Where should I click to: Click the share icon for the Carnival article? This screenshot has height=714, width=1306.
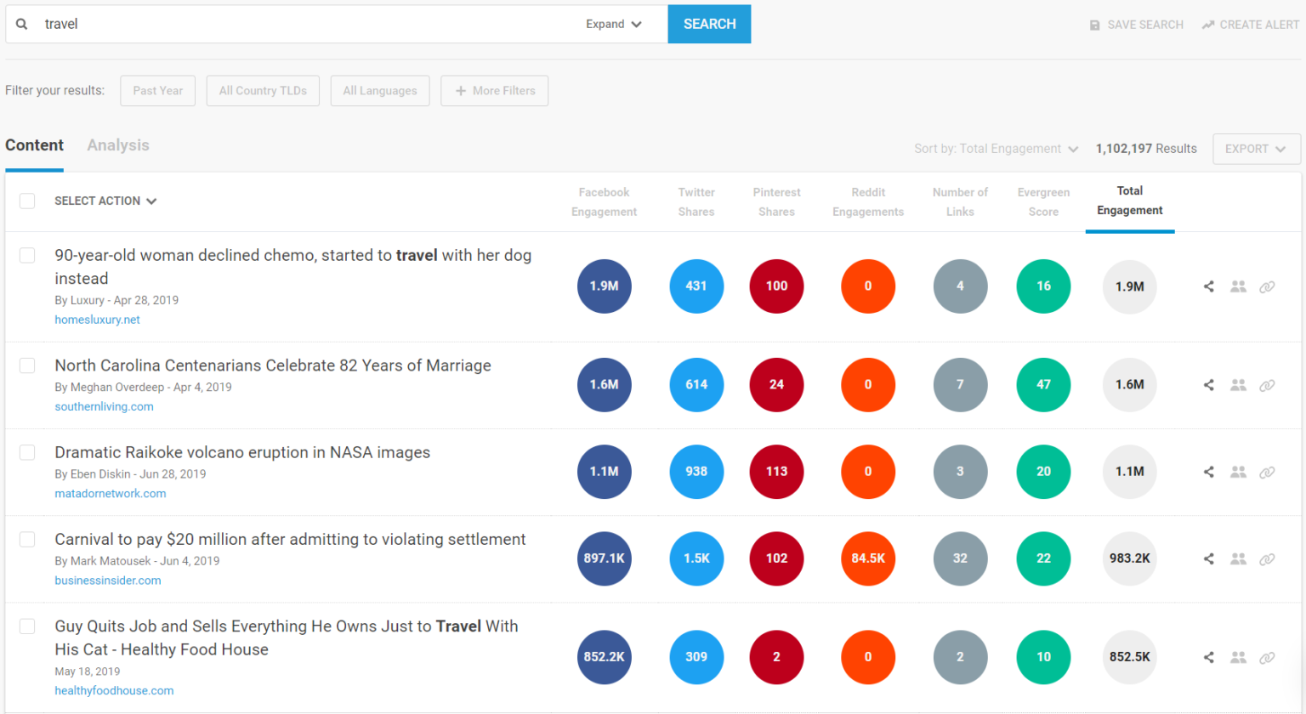pyautogui.click(x=1208, y=558)
